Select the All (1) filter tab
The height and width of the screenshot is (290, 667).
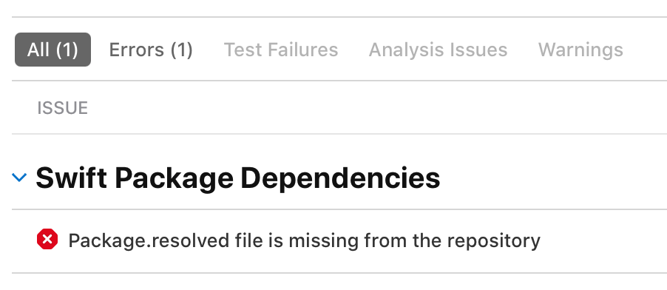tap(53, 50)
